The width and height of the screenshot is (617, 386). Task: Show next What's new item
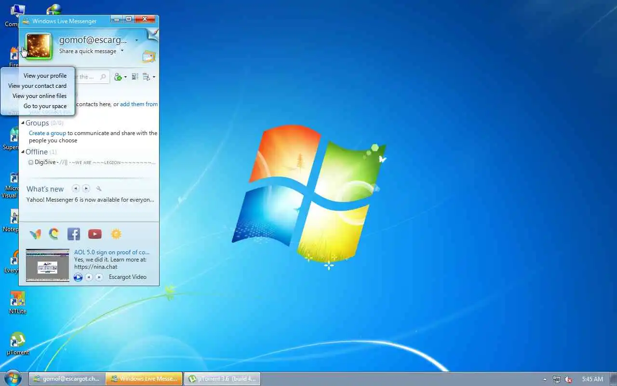tap(86, 189)
